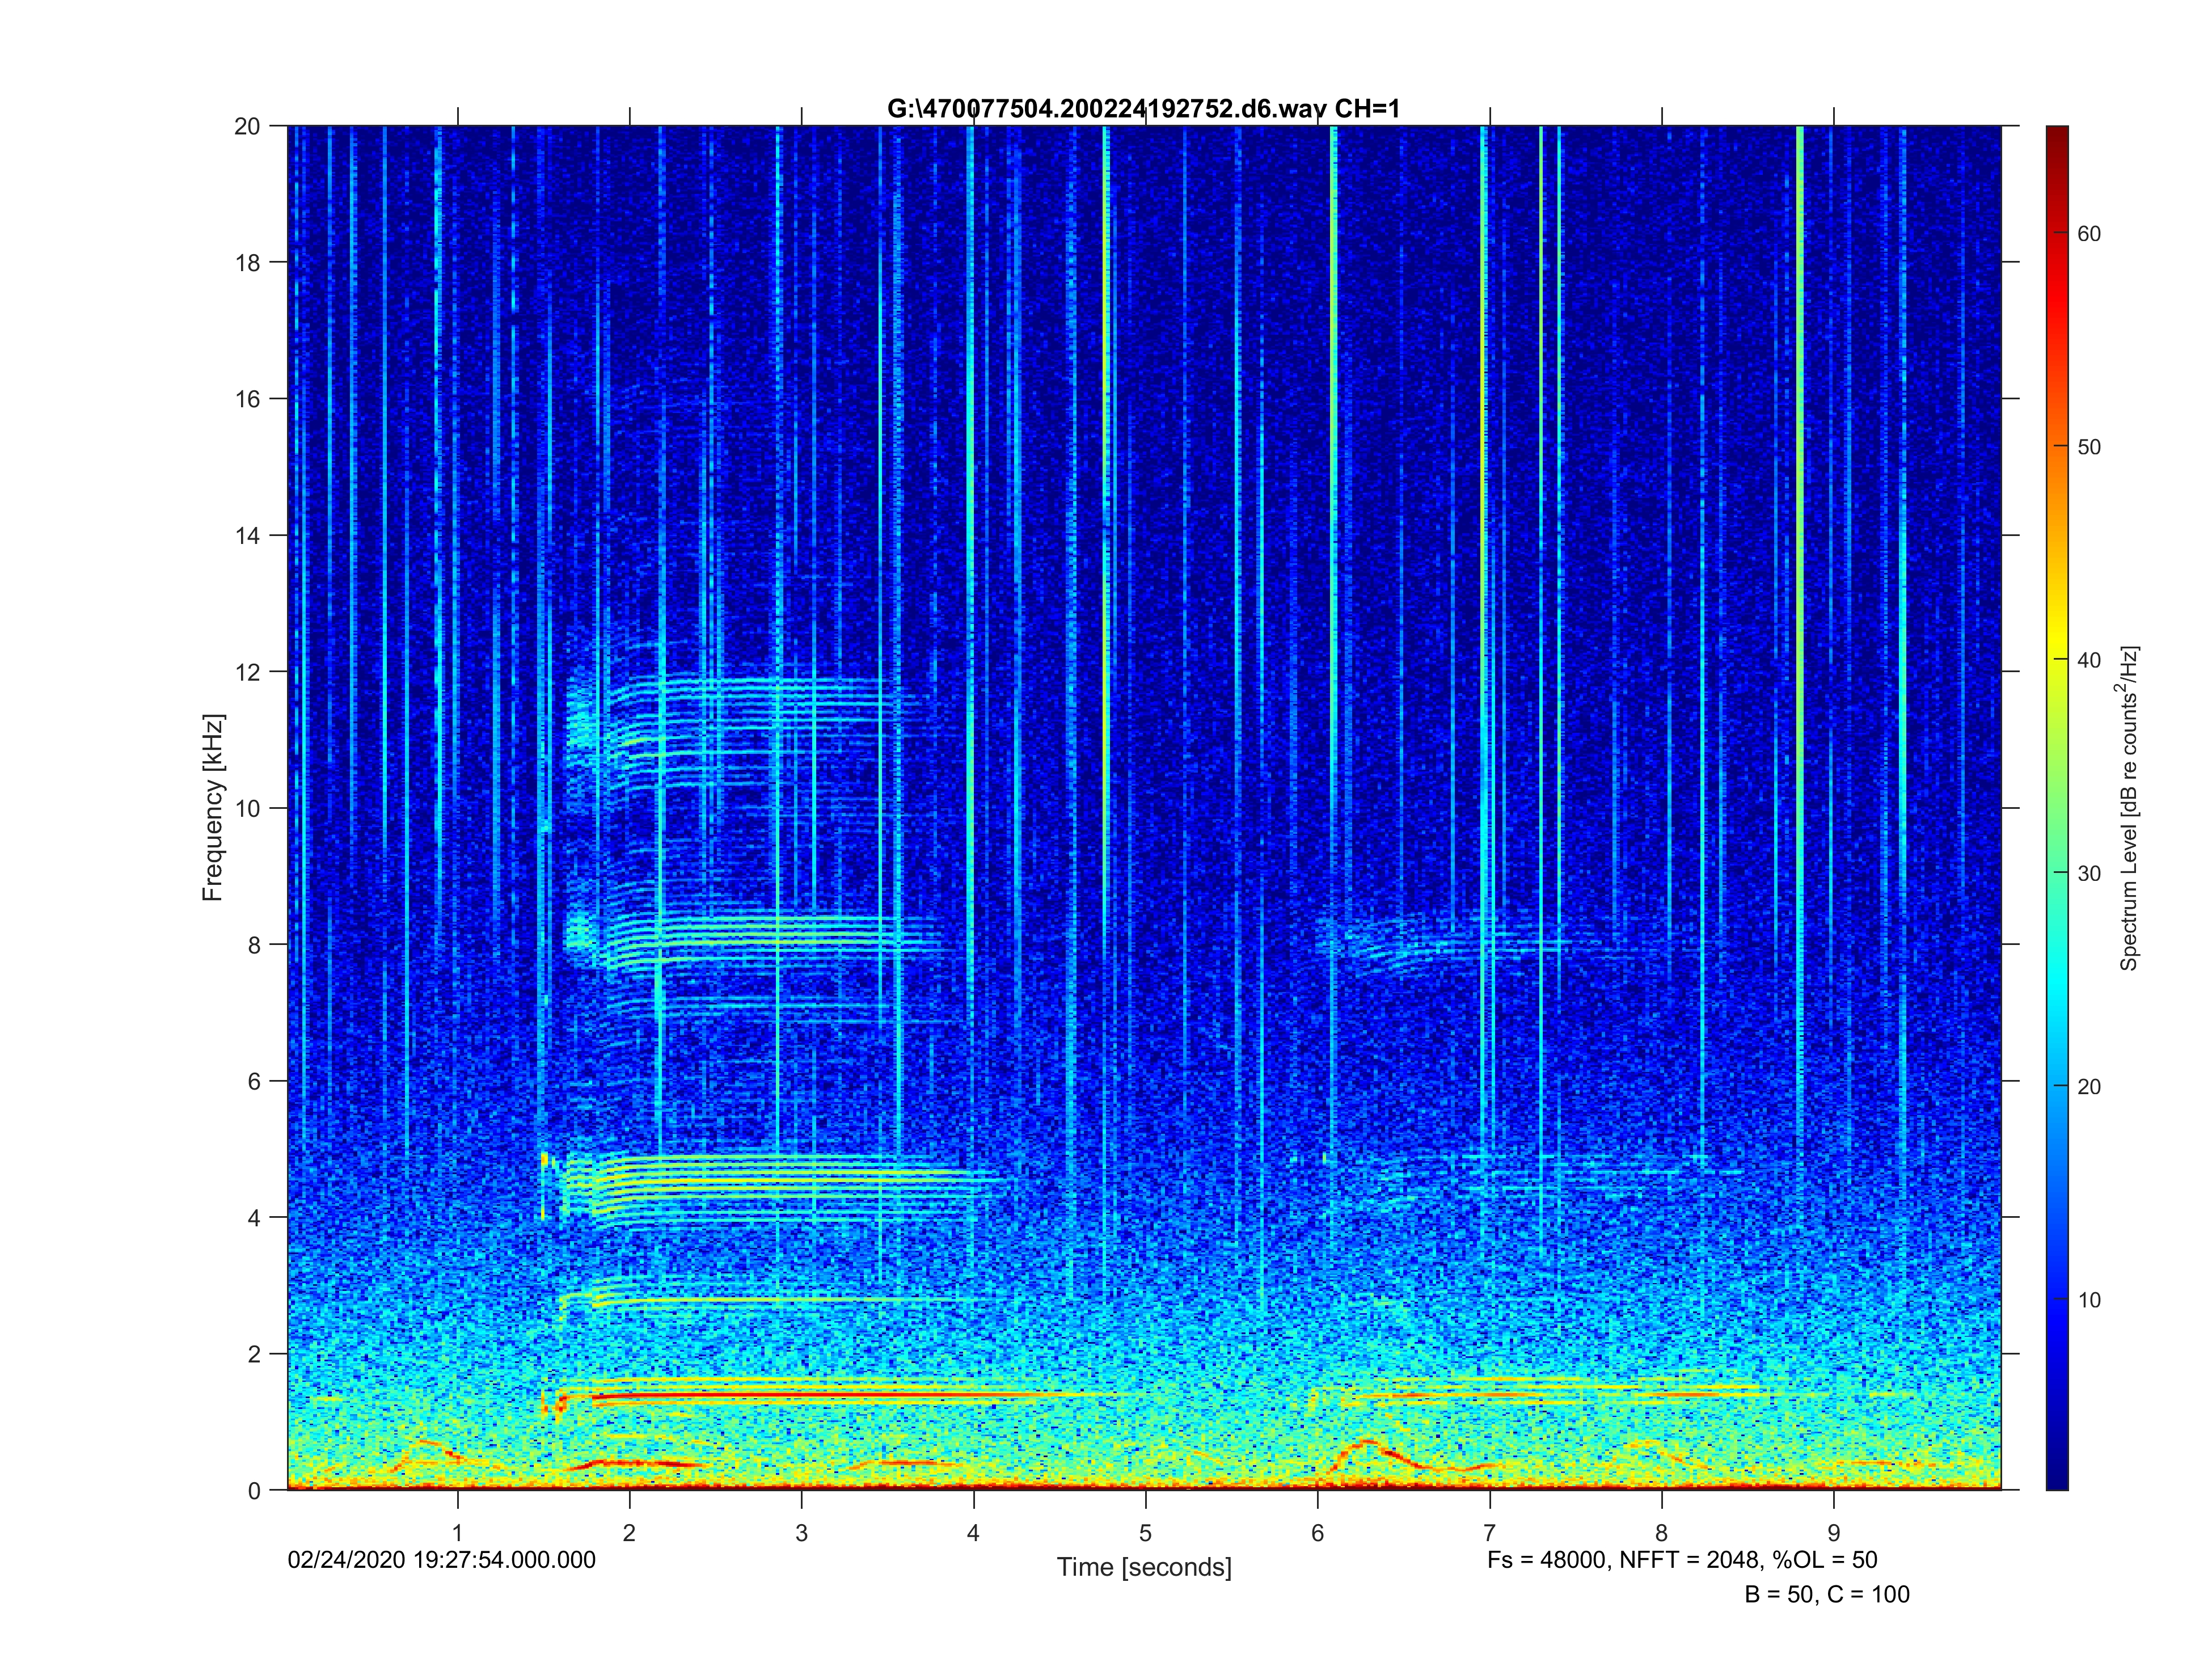2212x1675 pixels.
Task: Click the time axis tick label 9
Action: [x=1833, y=1533]
